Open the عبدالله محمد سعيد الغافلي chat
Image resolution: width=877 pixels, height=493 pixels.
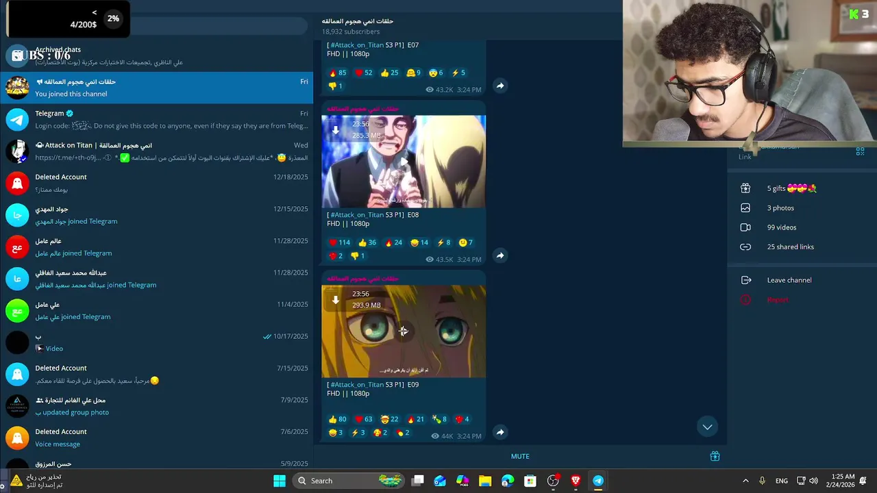point(156,279)
